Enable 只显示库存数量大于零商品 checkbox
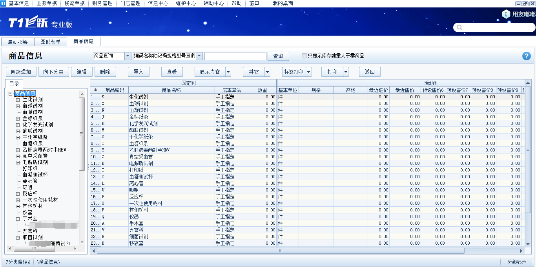The image size is (536, 267). pyautogui.click(x=304, y=56)
